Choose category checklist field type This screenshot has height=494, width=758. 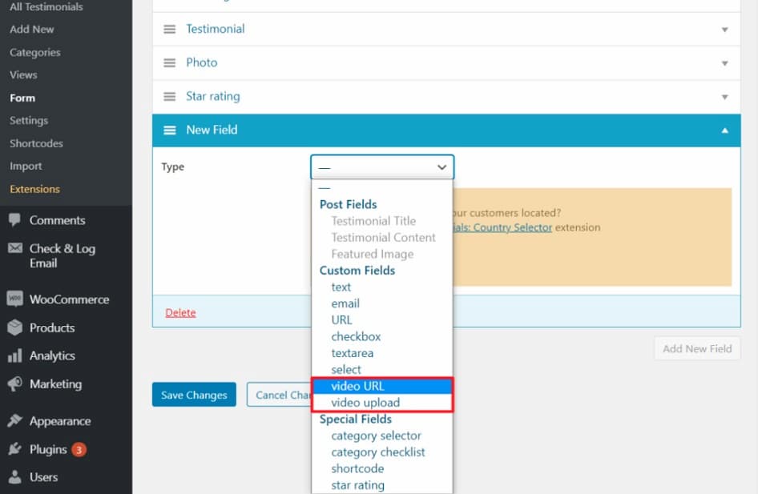click(378, 452)
